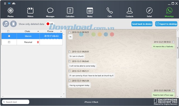Tick the Perumal chat checkbox
The height and width of the screenshot is (106, 179).
9,42
